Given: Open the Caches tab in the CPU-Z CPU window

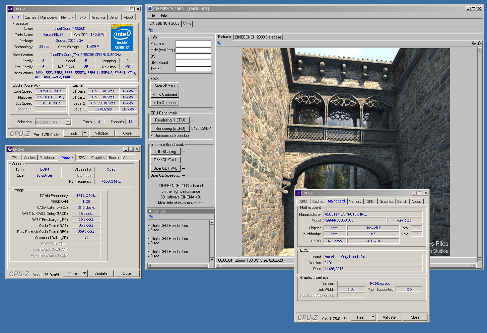Looking at the screenshot, I should point(30,17).
